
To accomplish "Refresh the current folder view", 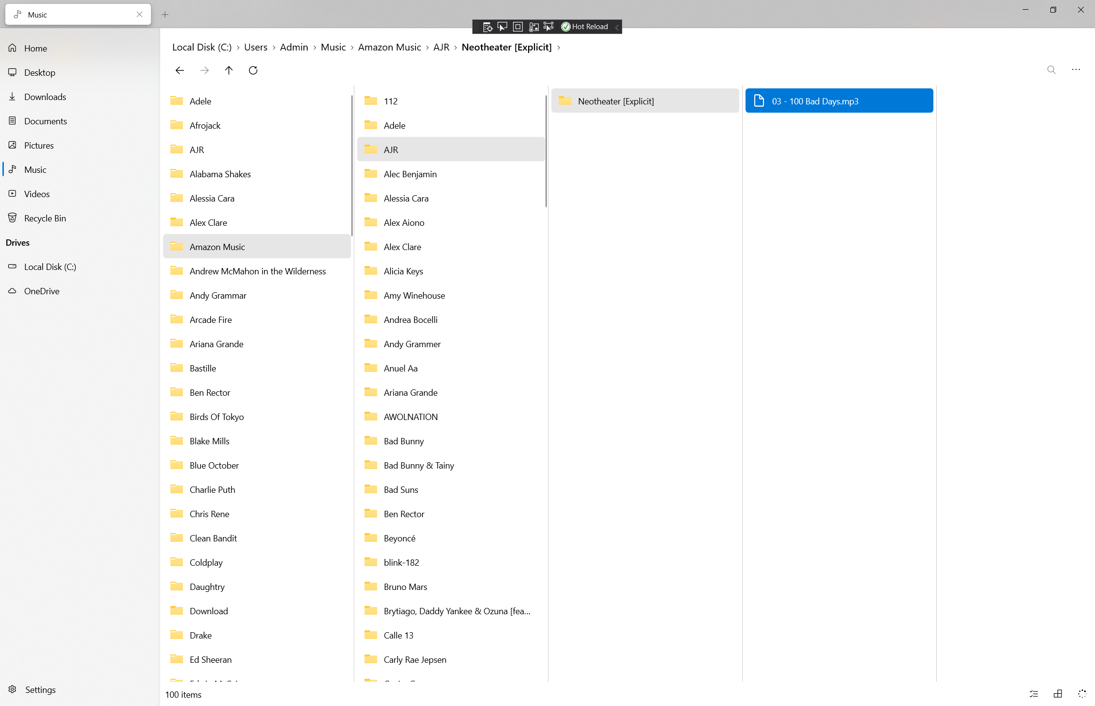I will 253,70.
